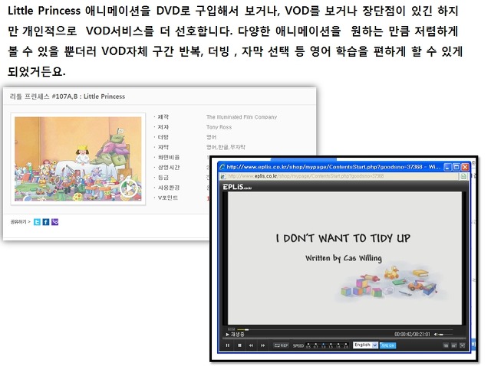
Task: Click 'The Illuminated Film Company' text
Action: pos(242,117)
